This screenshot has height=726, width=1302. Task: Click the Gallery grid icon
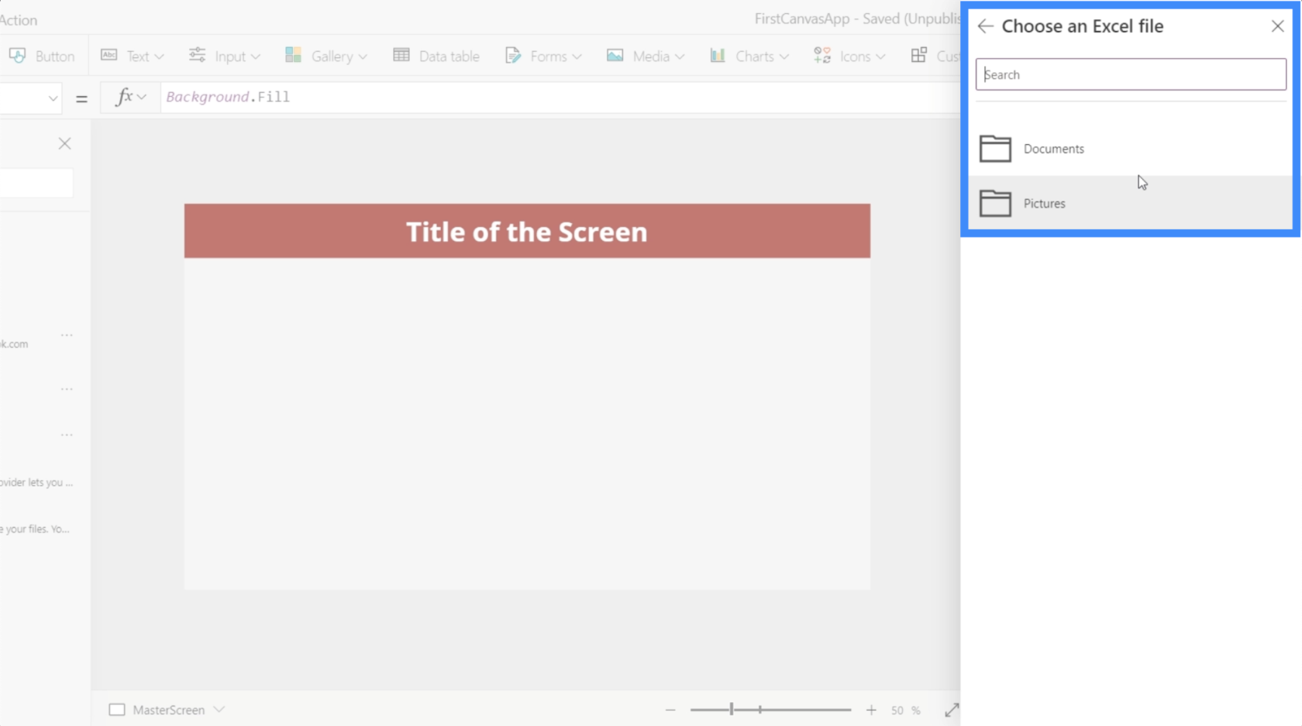(293, 55)
